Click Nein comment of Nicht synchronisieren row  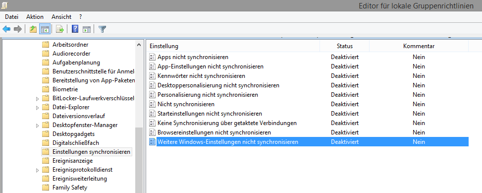tap(419, 104)
